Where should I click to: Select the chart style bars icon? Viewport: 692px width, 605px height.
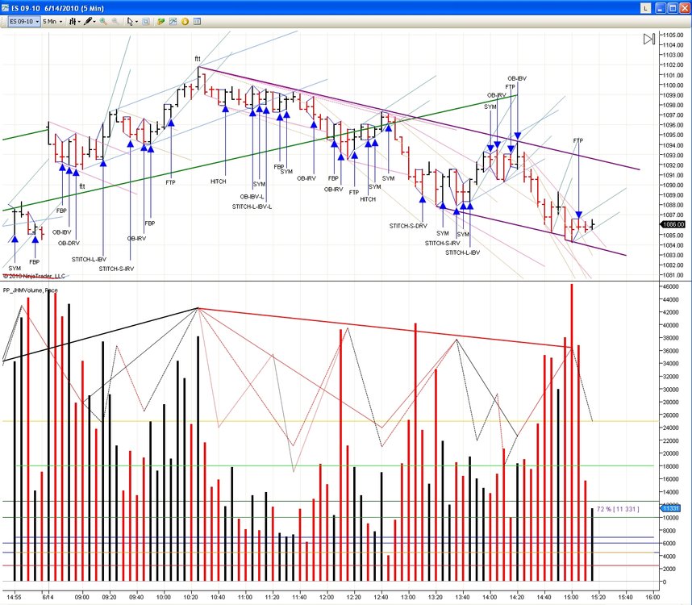coord(73,21)
